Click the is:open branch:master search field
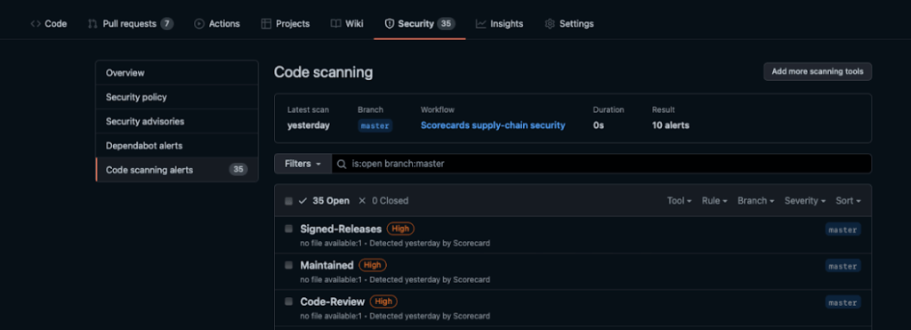The width and height of the screenshot is (911, 330). 601,164
